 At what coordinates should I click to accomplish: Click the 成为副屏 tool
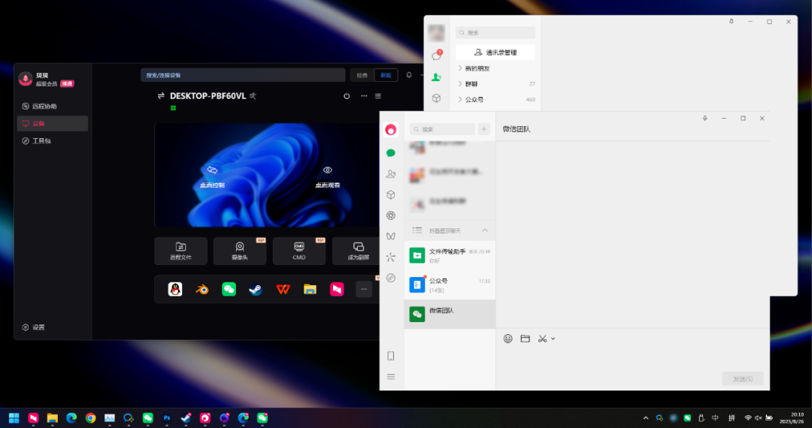(356, 252)
